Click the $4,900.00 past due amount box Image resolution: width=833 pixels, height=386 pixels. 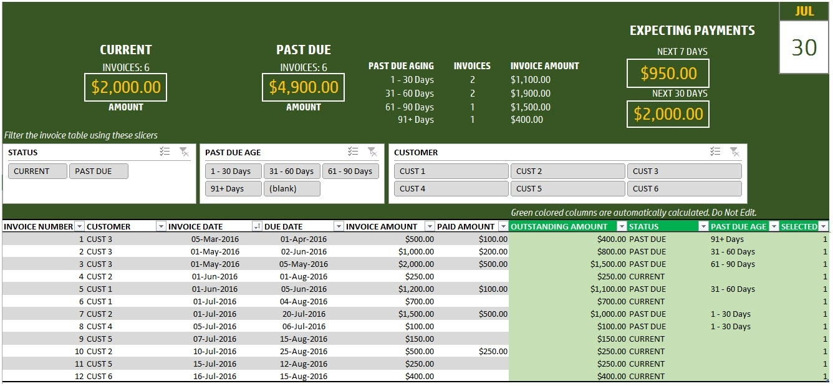304,87
